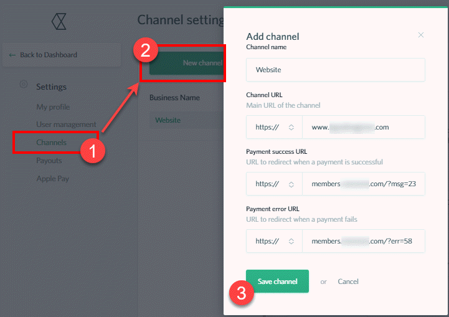Image resolution: width=449 pixels, height=317 pixels.
Task: Click the Payment error URL field
Action: [363, 241]
